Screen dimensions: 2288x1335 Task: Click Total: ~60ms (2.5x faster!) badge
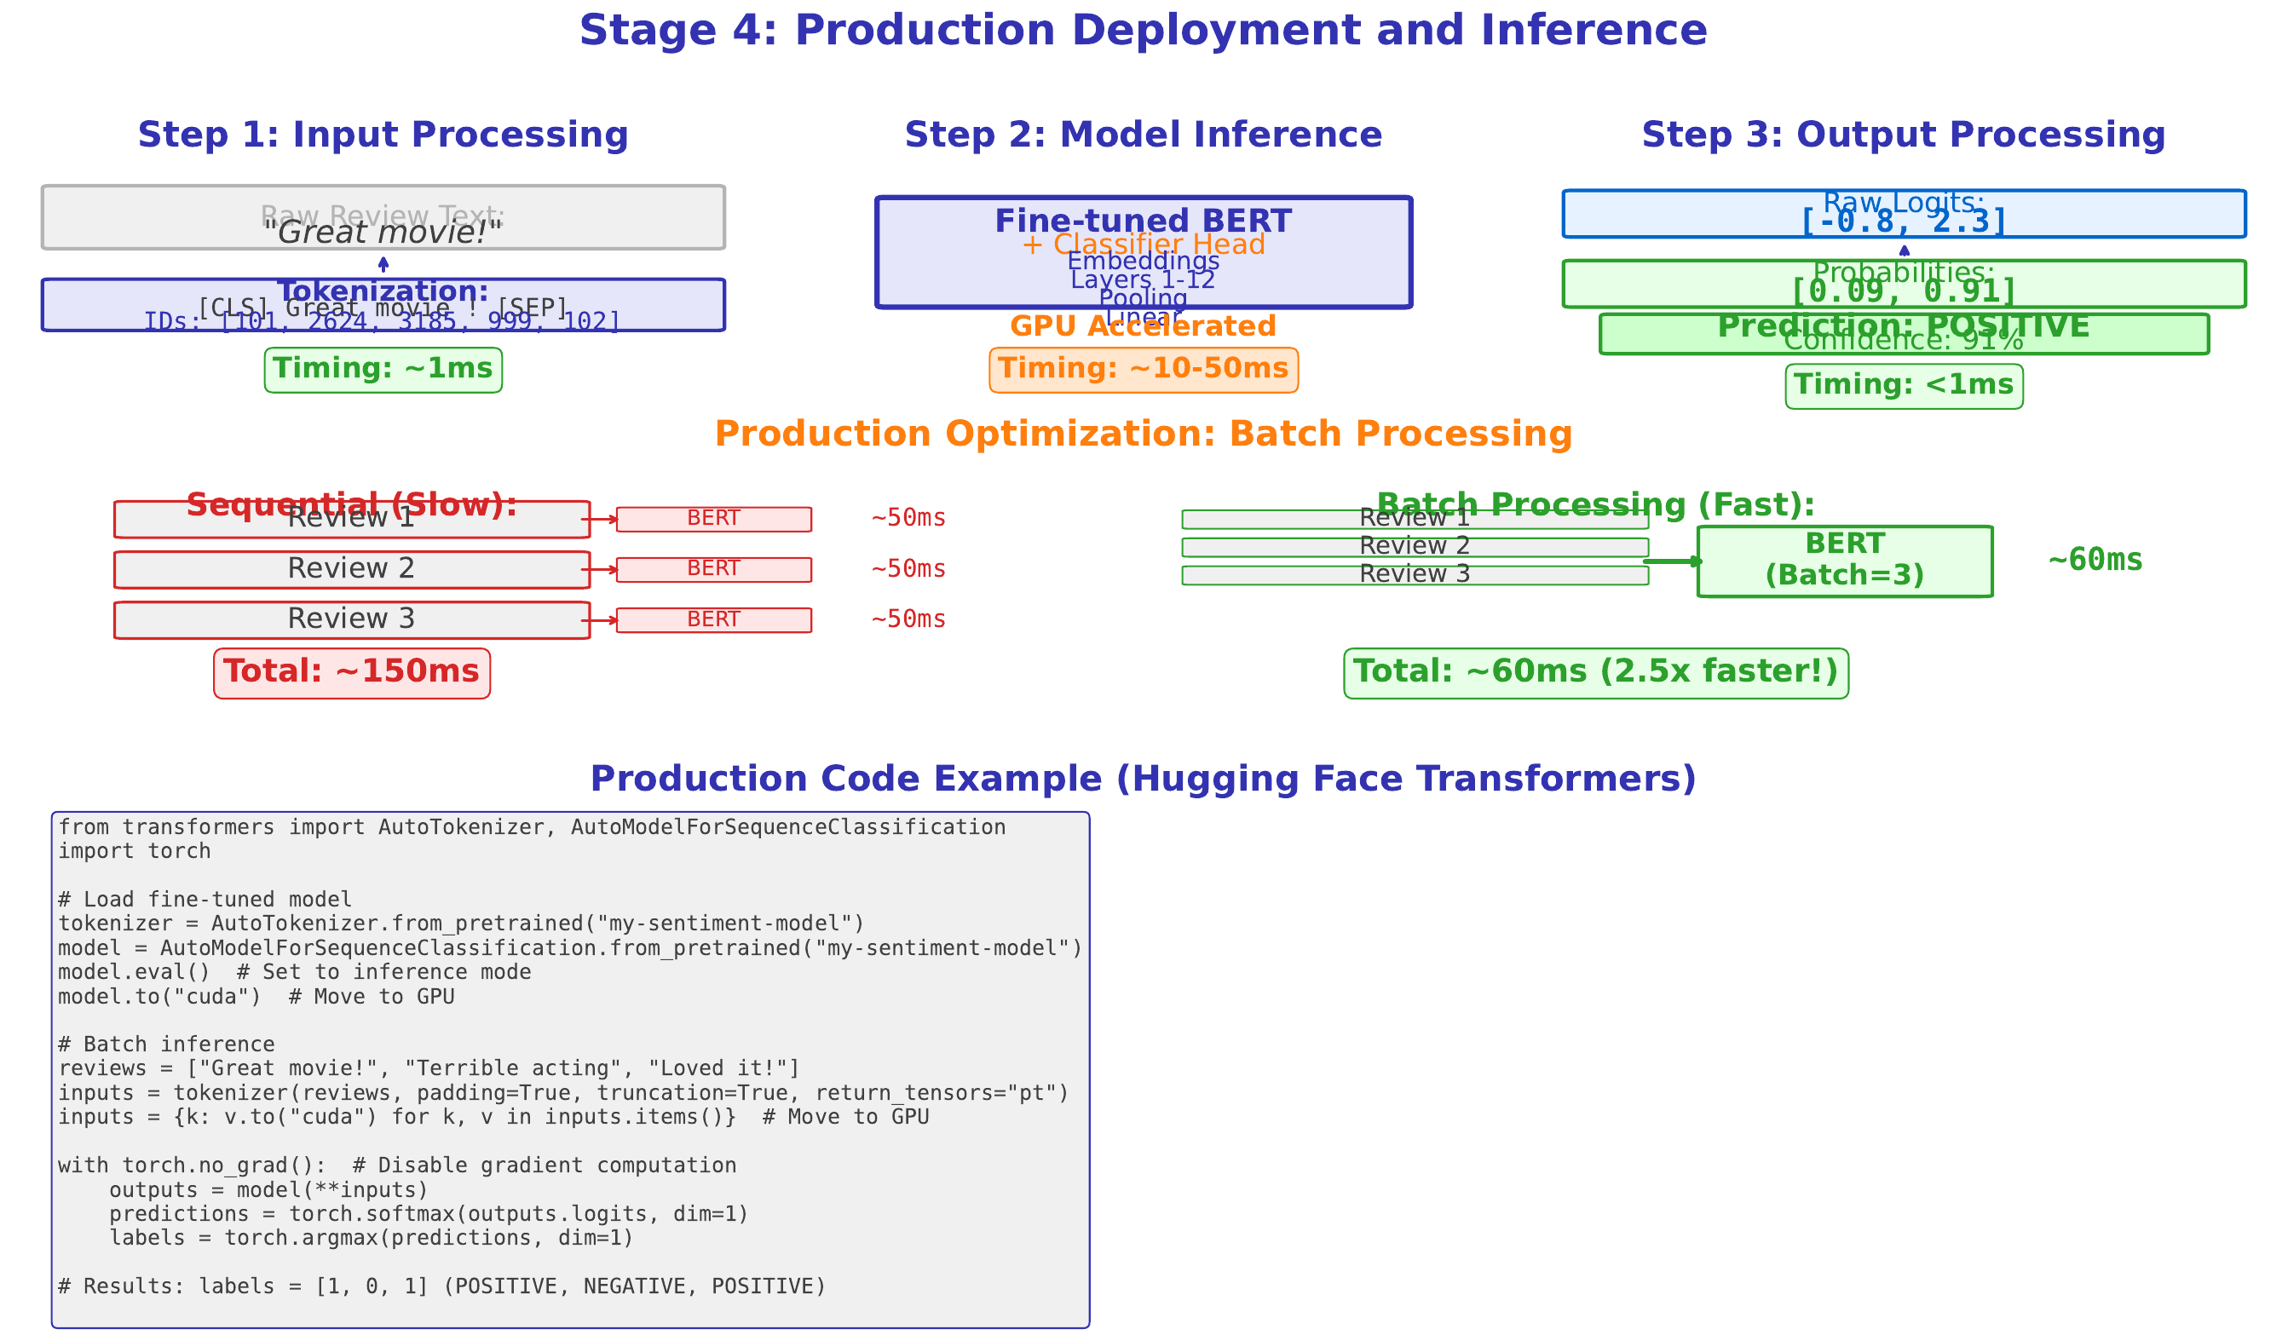coord(1594,671)
